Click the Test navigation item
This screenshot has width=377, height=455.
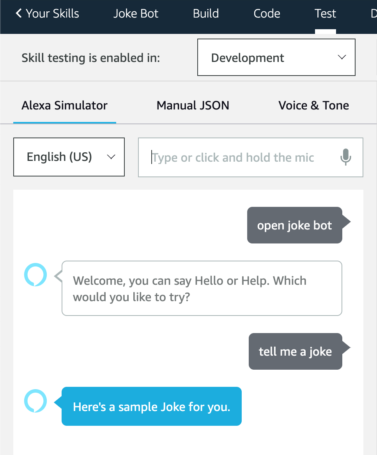pos(325,13)
